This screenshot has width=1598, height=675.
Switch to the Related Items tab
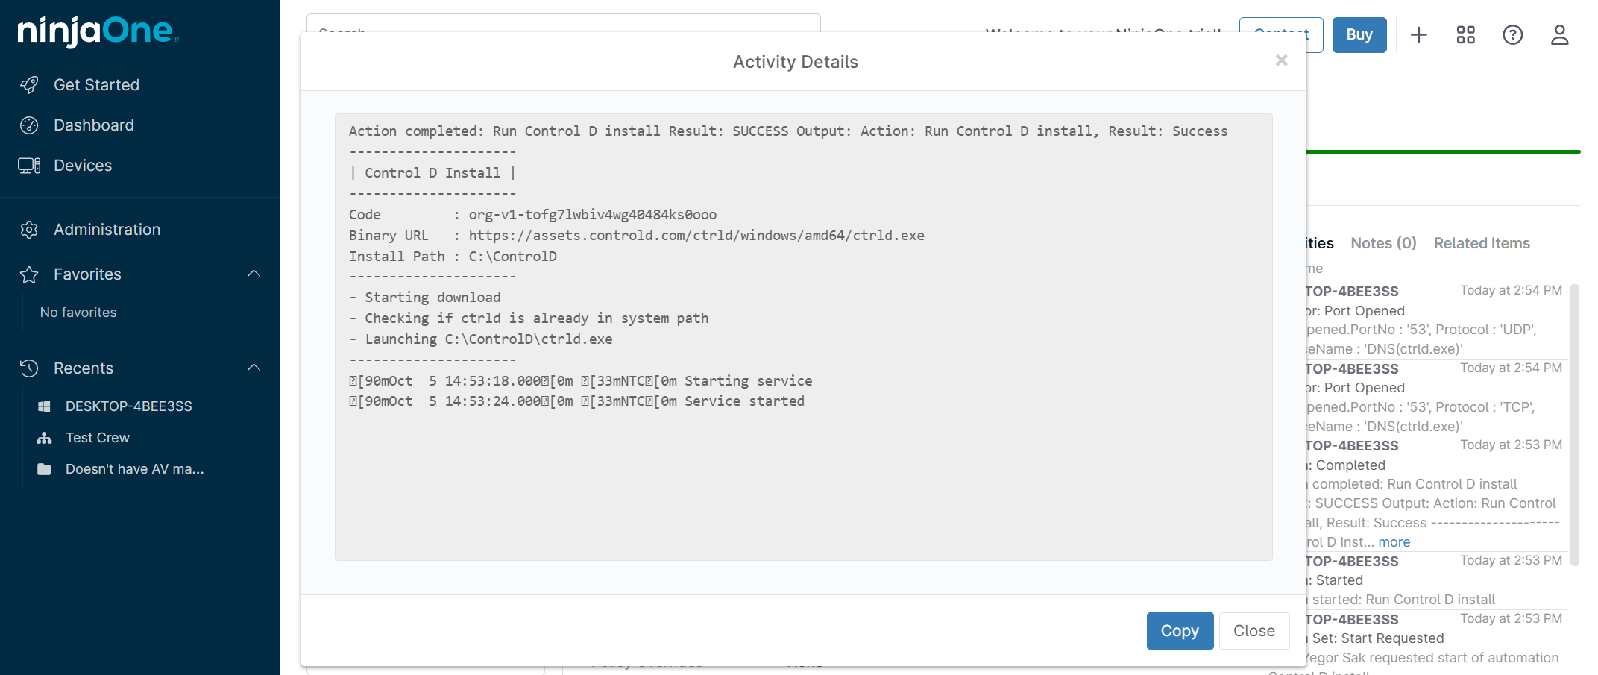(1482, 243)
